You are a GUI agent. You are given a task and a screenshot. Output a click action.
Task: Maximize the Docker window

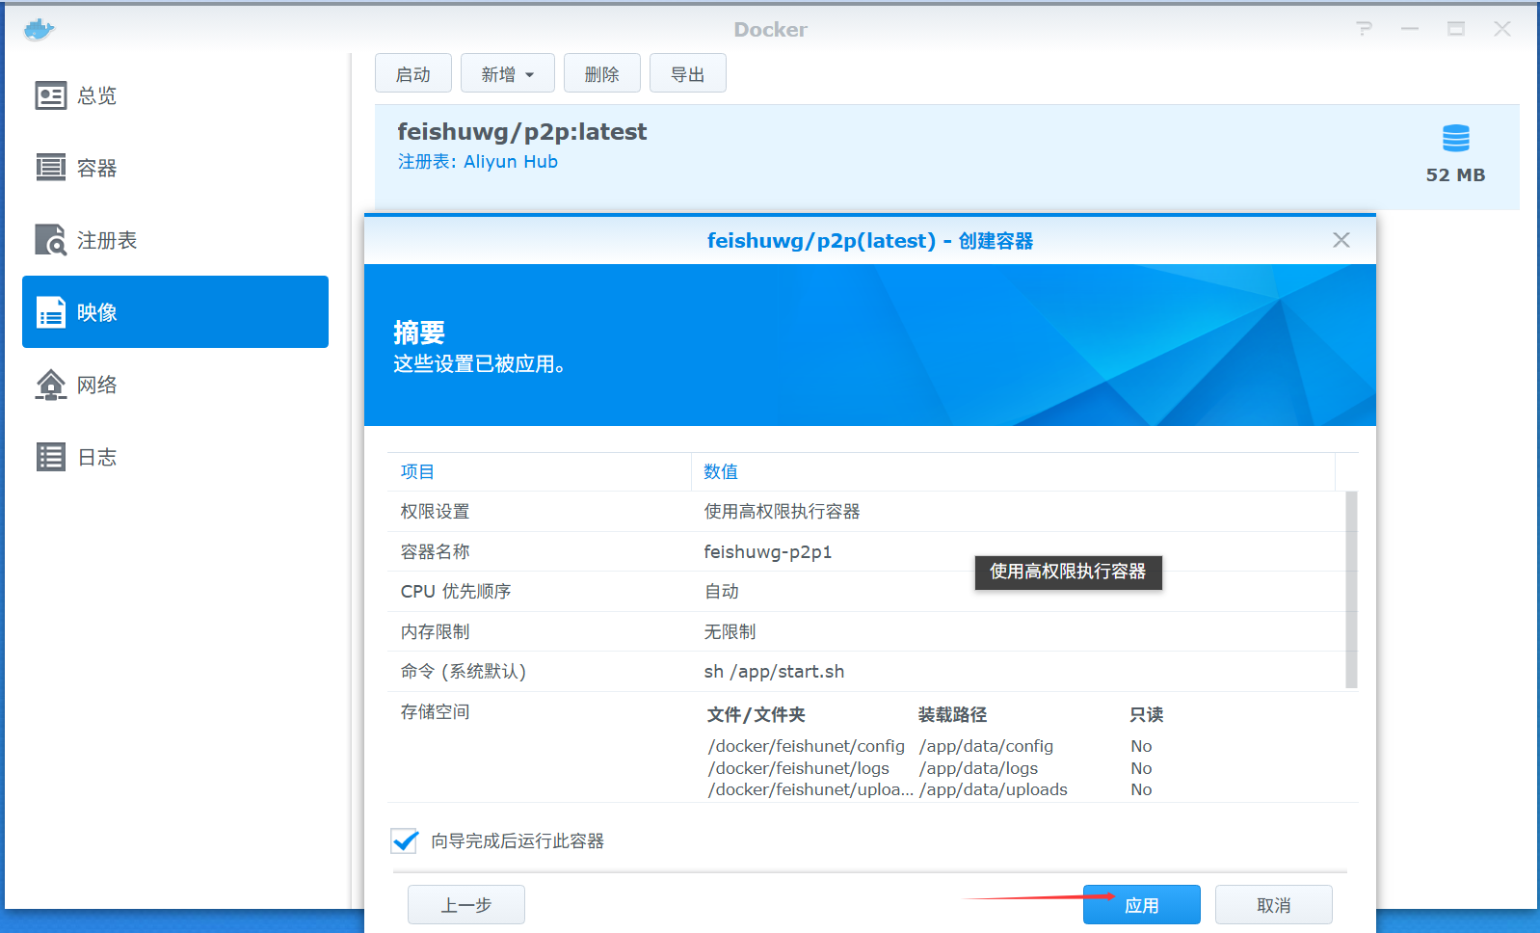pos(1456,29)
